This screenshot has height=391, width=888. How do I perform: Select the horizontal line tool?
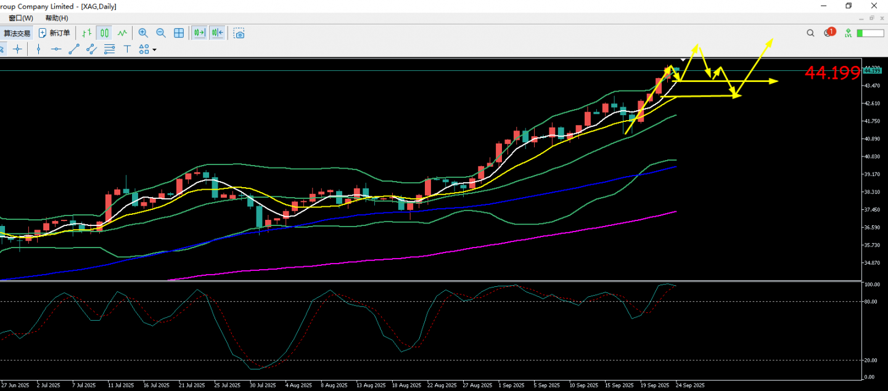(56, 49)
